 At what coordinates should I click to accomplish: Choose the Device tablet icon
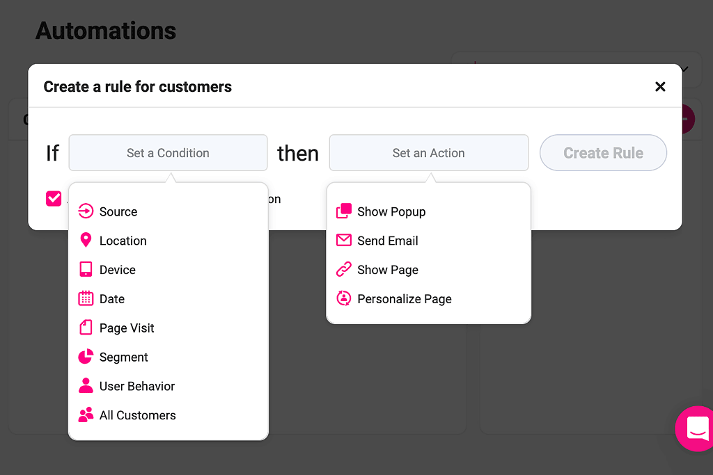click(86, 270)
